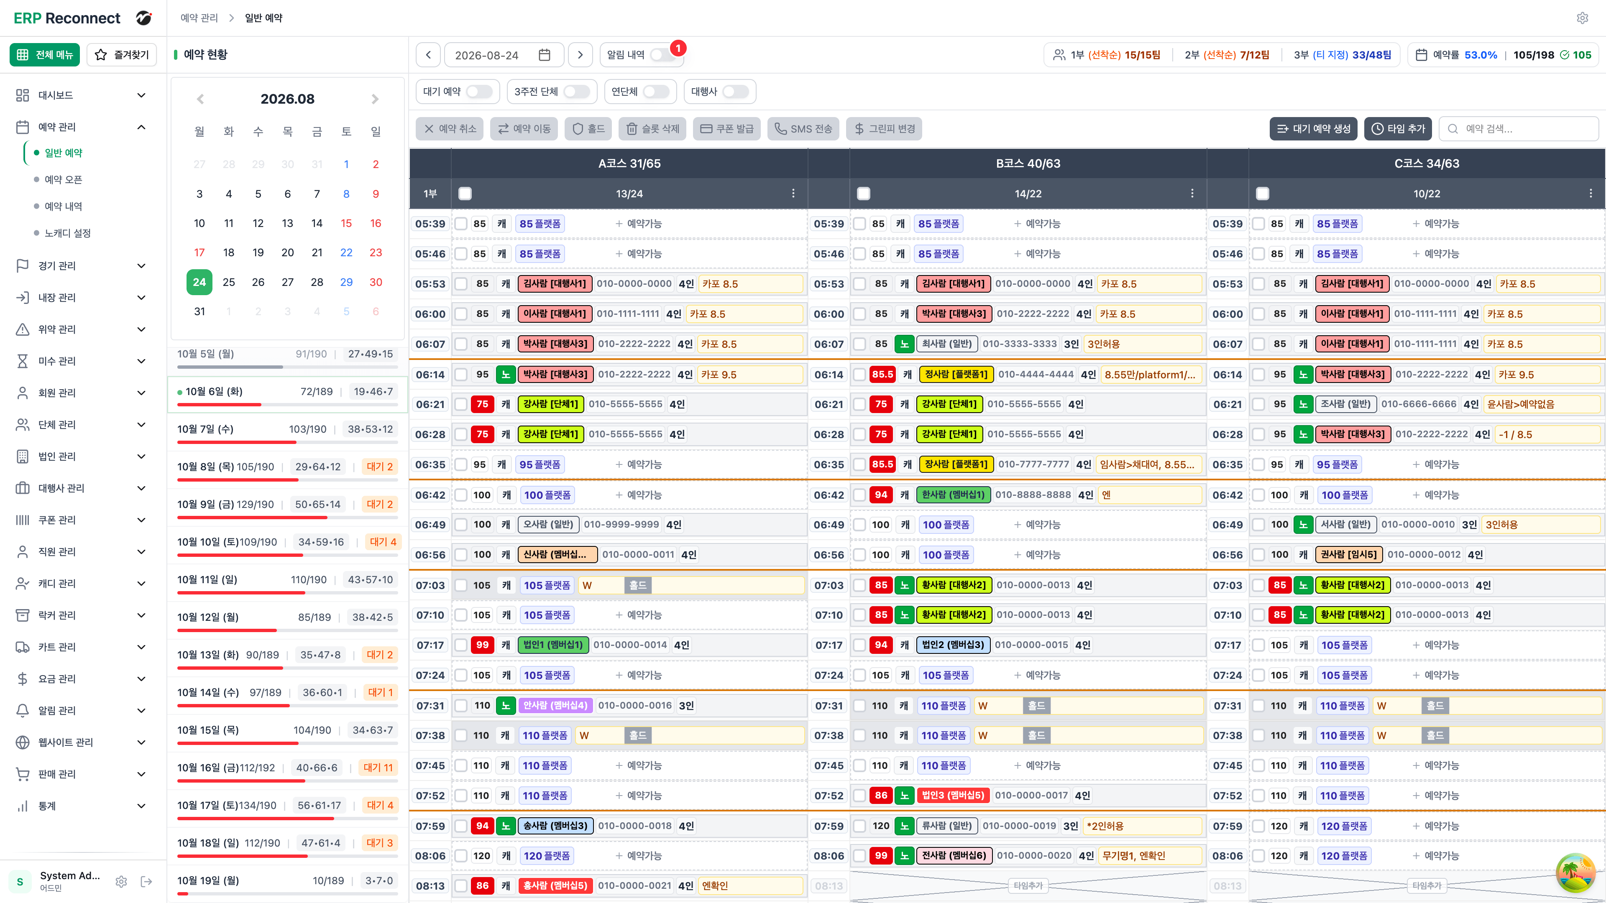Screen dimensions: 1606x903
Task: Expand the 경기 관리 menu
Action: coord(83,266)
